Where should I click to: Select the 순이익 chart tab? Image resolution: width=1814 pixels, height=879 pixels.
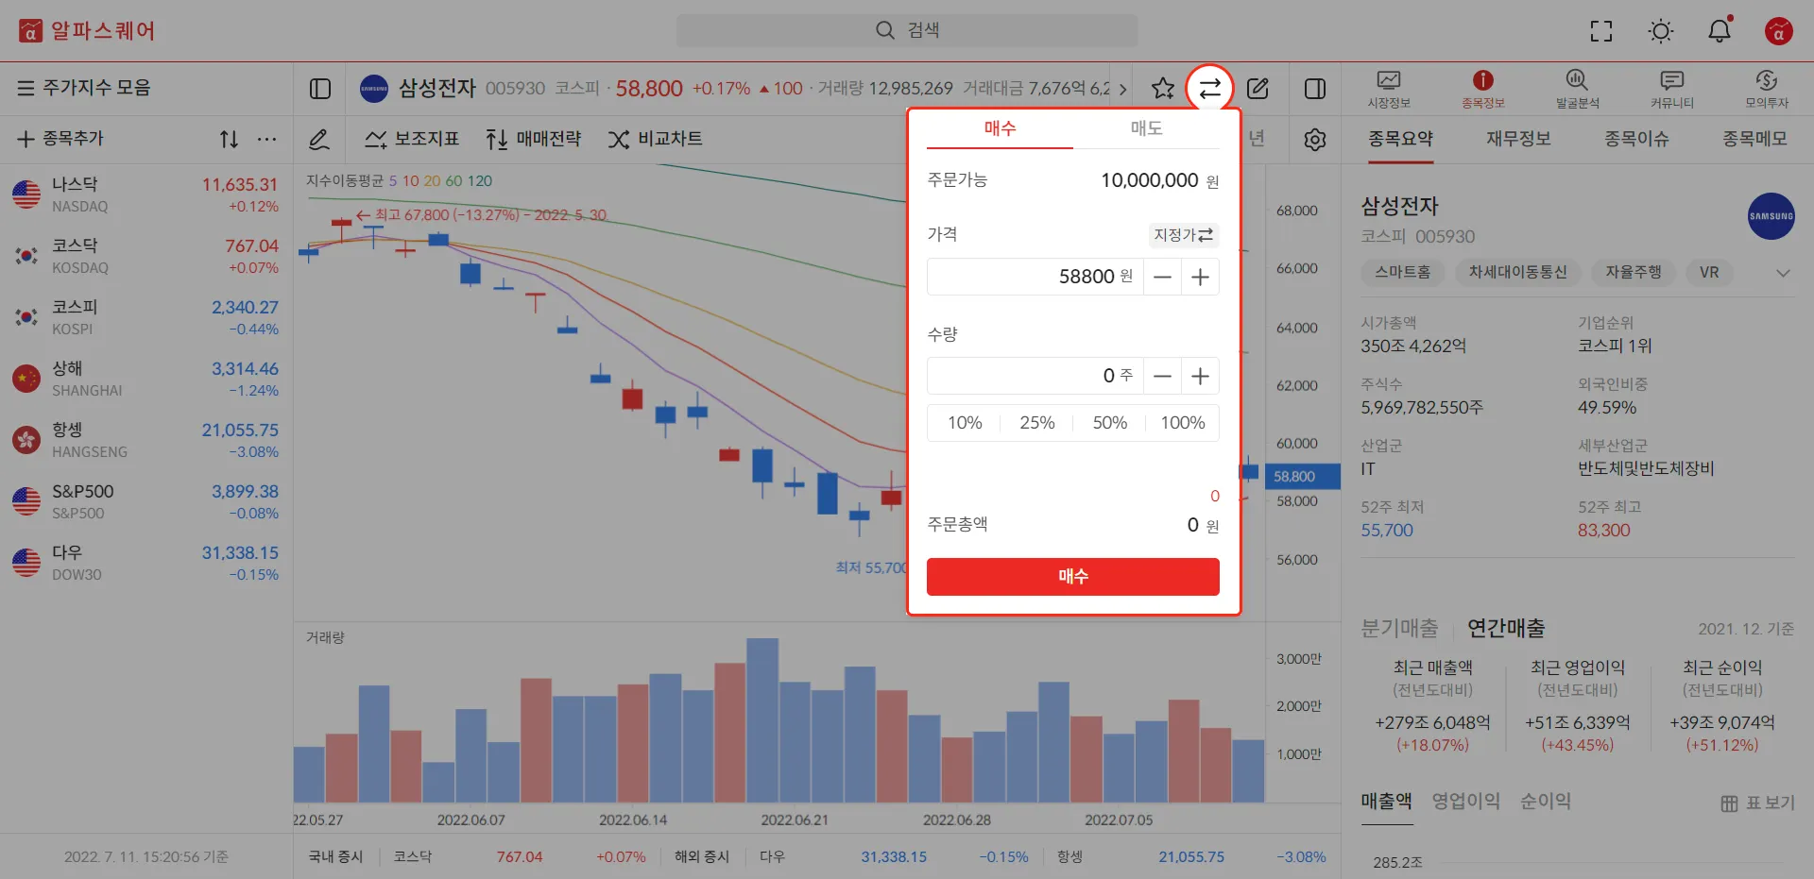[1545, 802]
